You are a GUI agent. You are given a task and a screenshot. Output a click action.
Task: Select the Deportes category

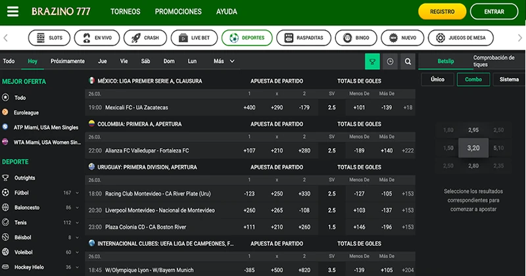pos(247,38)
